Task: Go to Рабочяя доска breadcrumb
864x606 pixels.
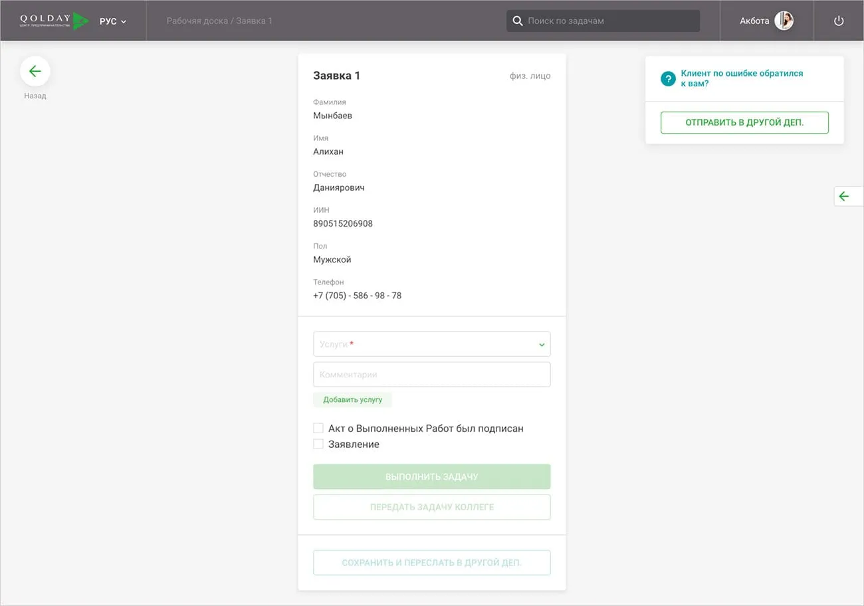Action: 197,21
